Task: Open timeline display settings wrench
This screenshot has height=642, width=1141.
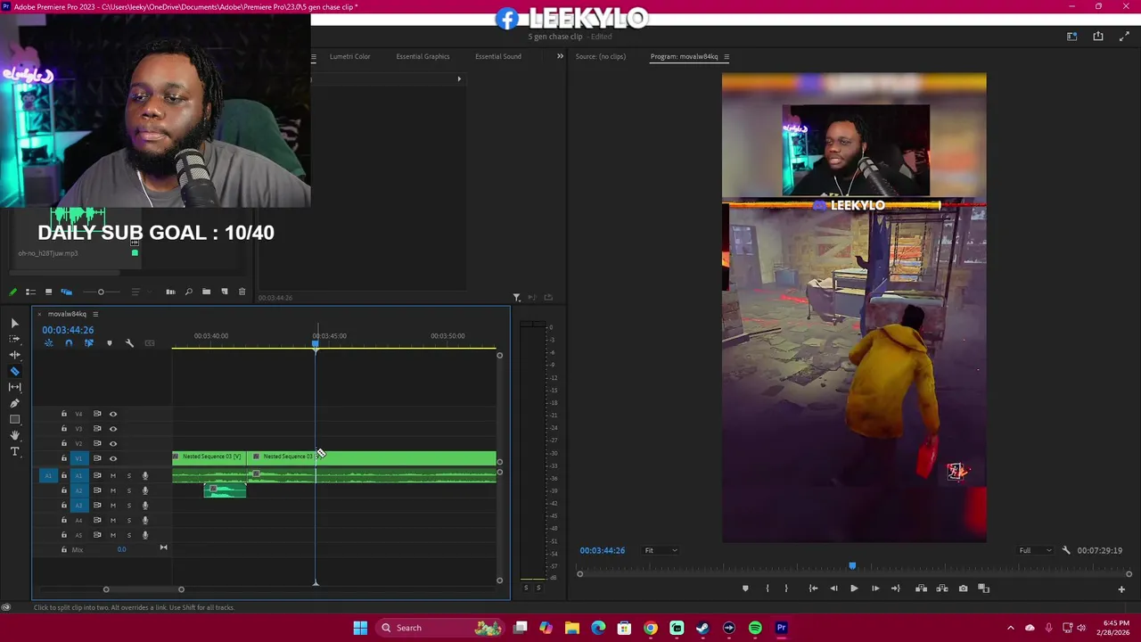Action: tap(129, 343)
